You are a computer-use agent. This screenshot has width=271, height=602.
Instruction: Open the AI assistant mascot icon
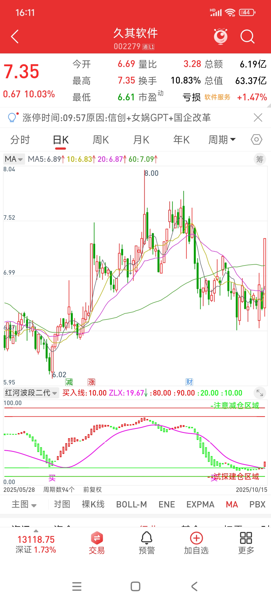pyautogui.click(x=221, y=37)
